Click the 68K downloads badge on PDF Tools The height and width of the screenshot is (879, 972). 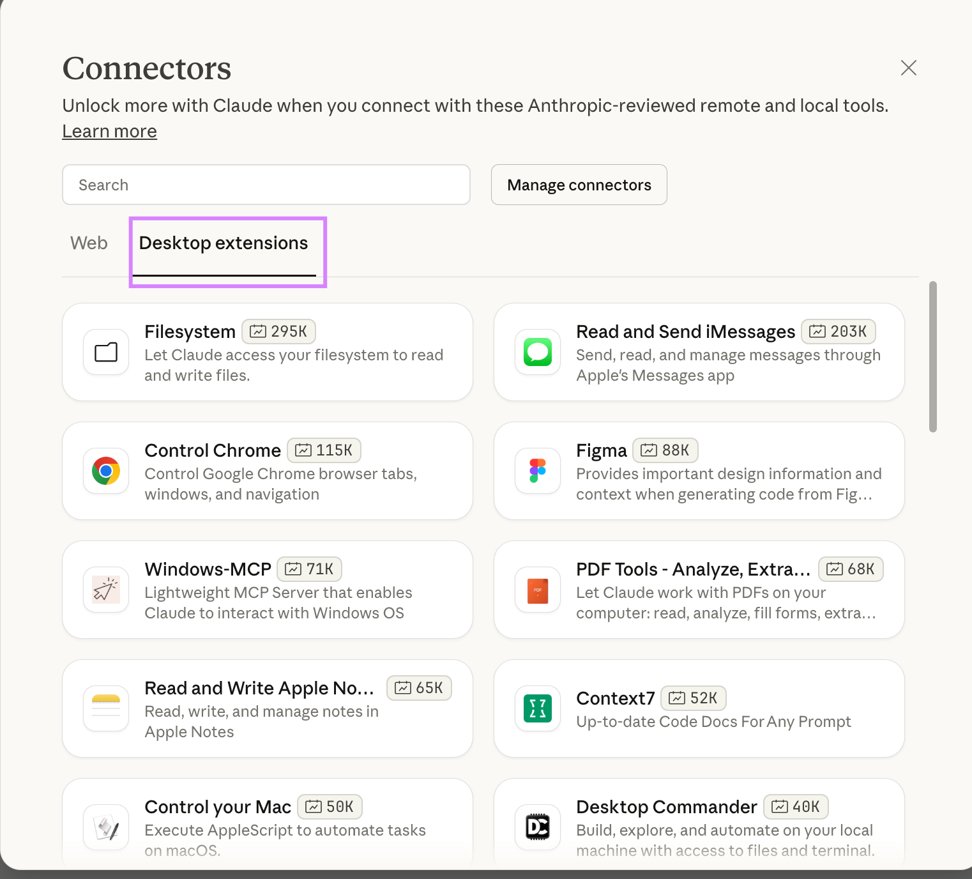pyautogui.click(x=851, y=569)
